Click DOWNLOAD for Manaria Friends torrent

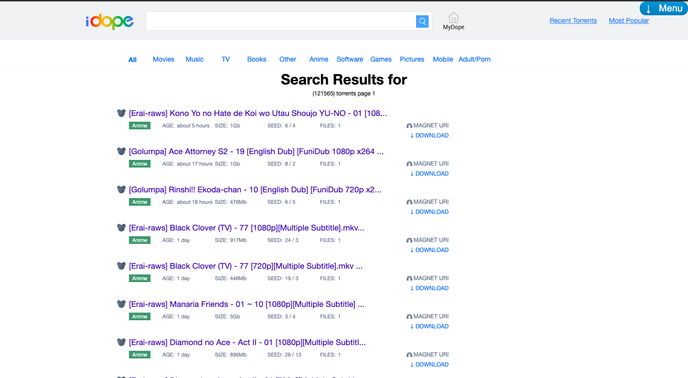coord(430,326)
